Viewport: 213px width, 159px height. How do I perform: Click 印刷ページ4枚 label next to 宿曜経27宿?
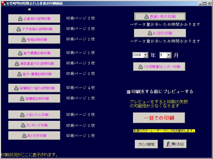[80, 88]
